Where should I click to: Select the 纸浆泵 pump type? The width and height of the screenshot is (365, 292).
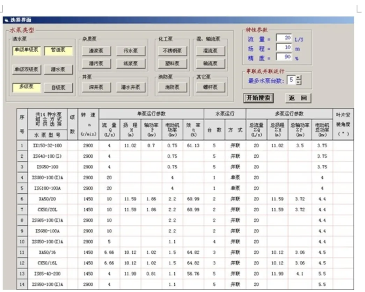tap(131, 63)
